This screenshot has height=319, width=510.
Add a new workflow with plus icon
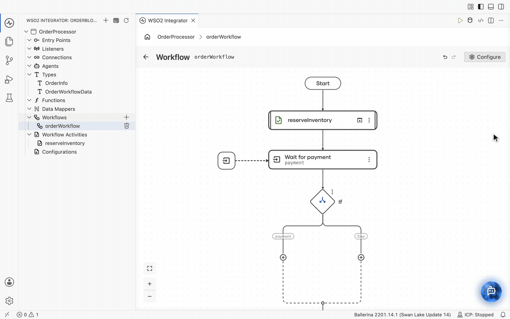pyautogui.click(x=126, y=117)
